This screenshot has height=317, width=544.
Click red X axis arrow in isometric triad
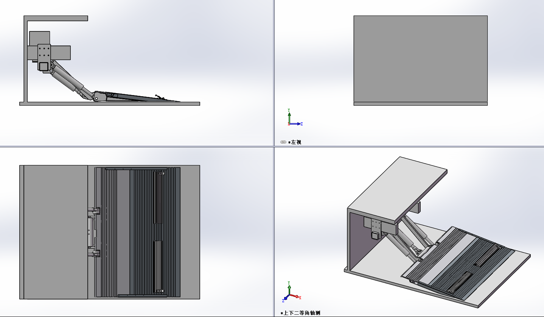(297, 297)
